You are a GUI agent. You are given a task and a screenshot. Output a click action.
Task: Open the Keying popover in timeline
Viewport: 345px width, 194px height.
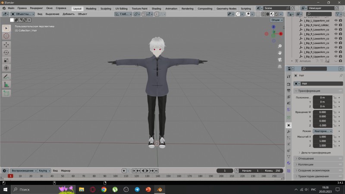44,171
